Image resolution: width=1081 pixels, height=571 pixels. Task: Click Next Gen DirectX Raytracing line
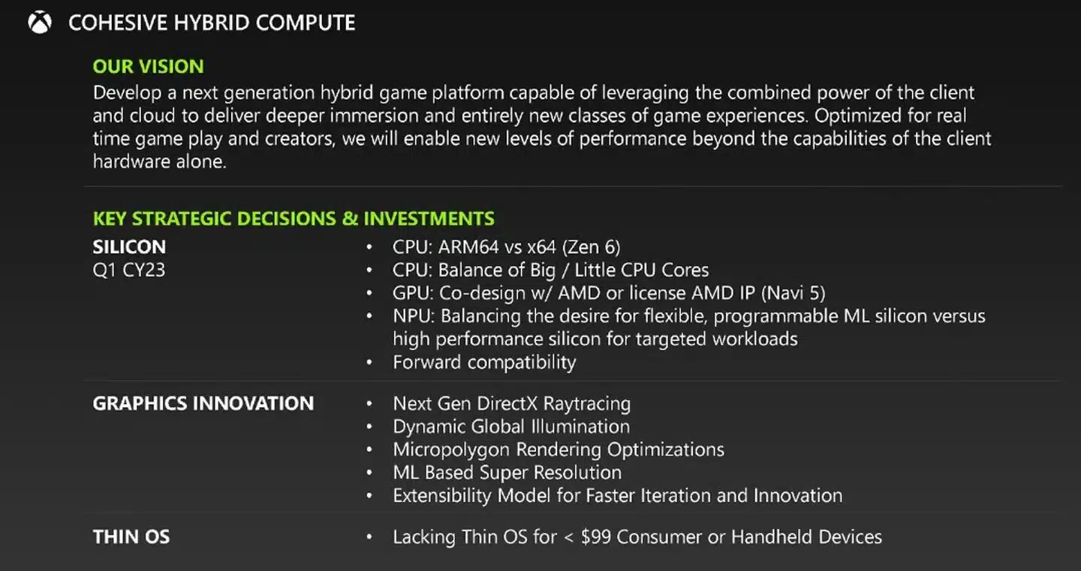click(512, 403)
